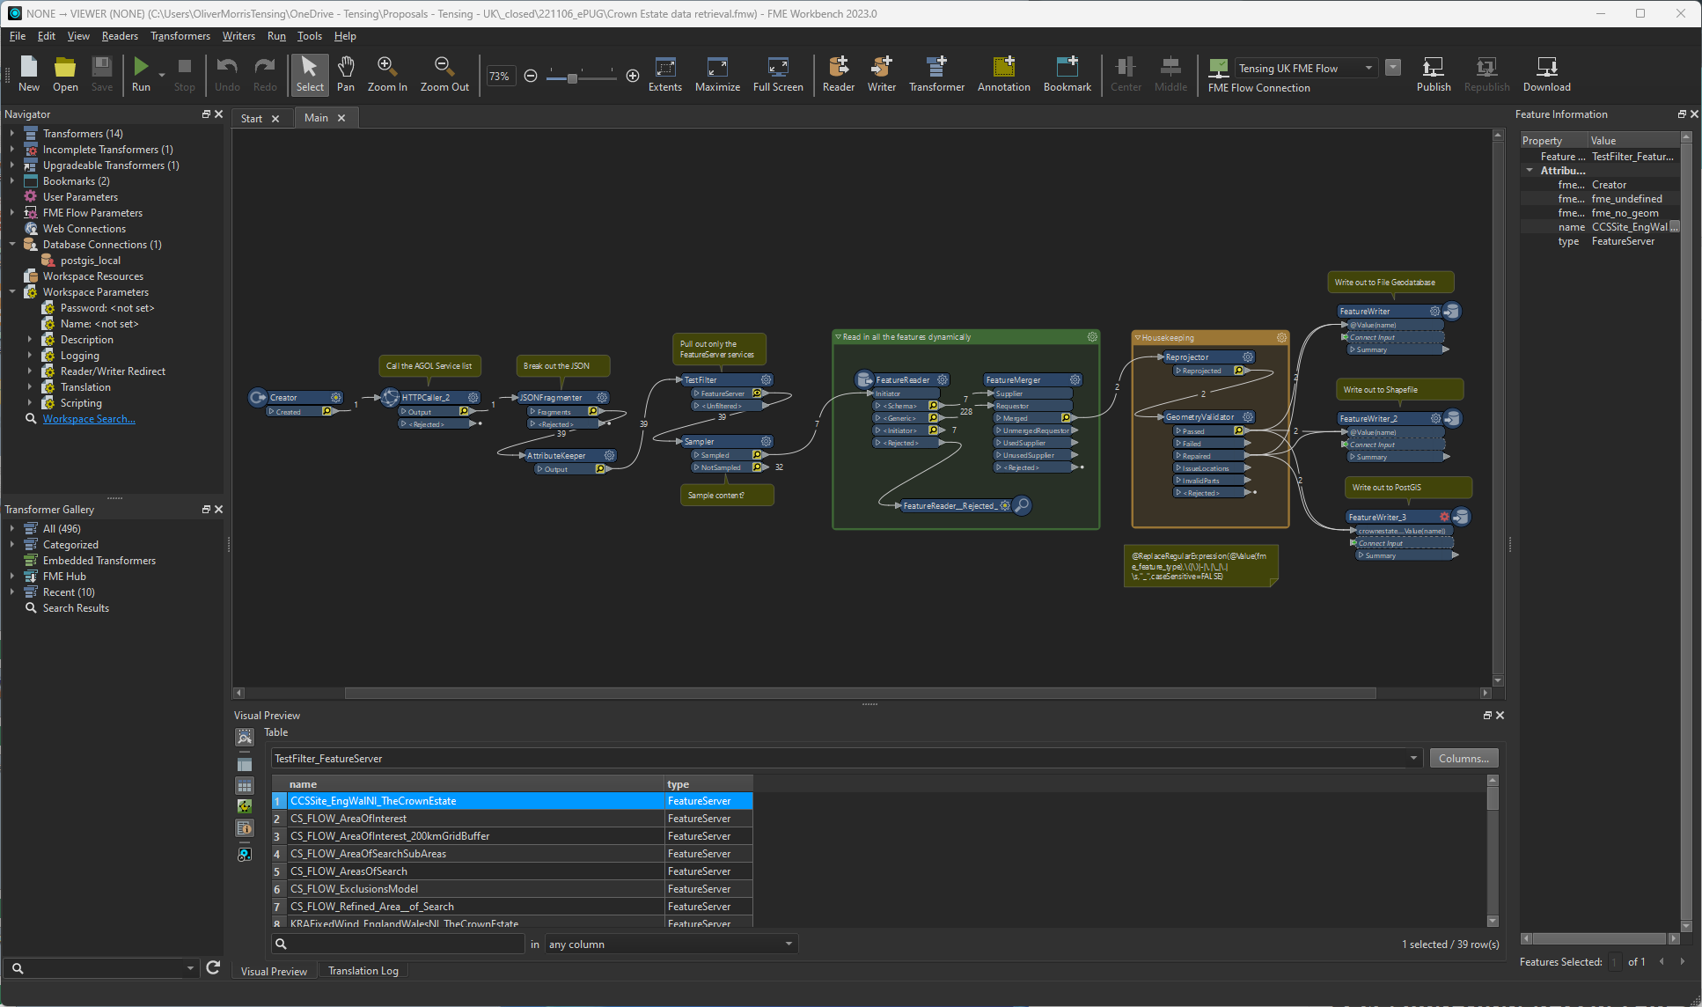Click the Publish button in toolbar
Viewport: 1702px width, 1007px height.
pyautogui.click(x=1434, y=74)
